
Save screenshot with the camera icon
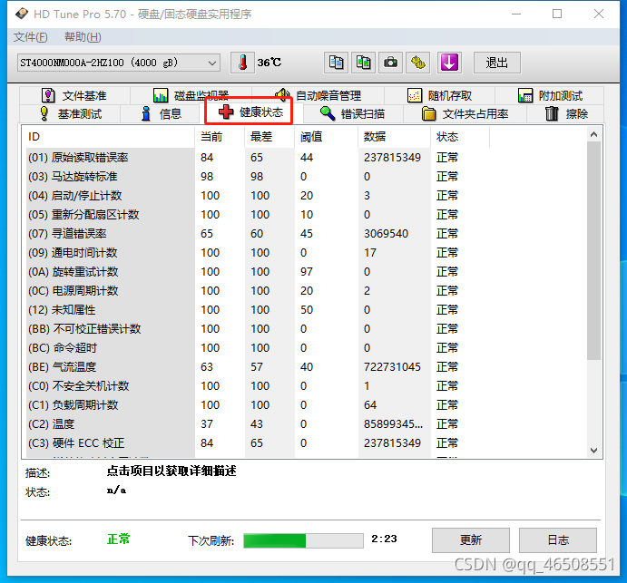point(390,63)
